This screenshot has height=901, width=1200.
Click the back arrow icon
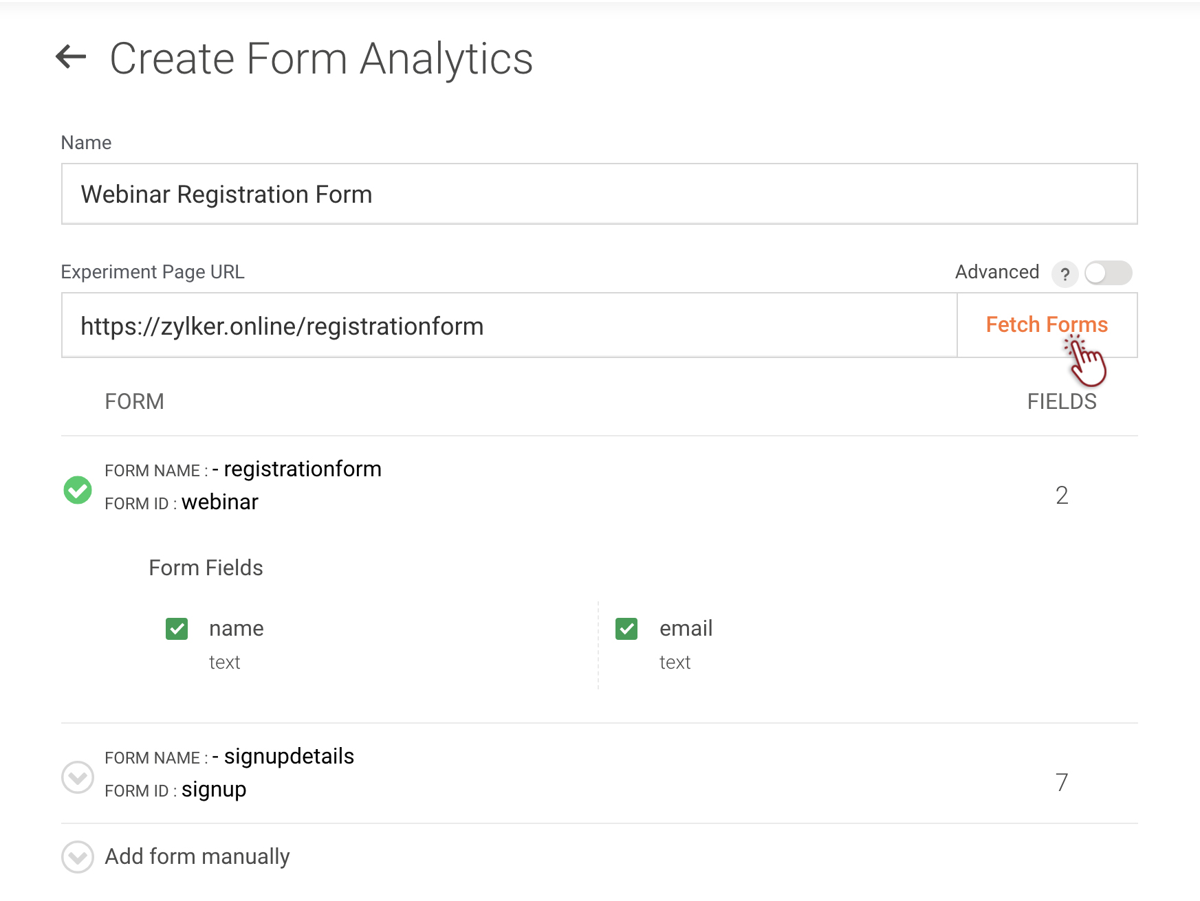[71, 57]
